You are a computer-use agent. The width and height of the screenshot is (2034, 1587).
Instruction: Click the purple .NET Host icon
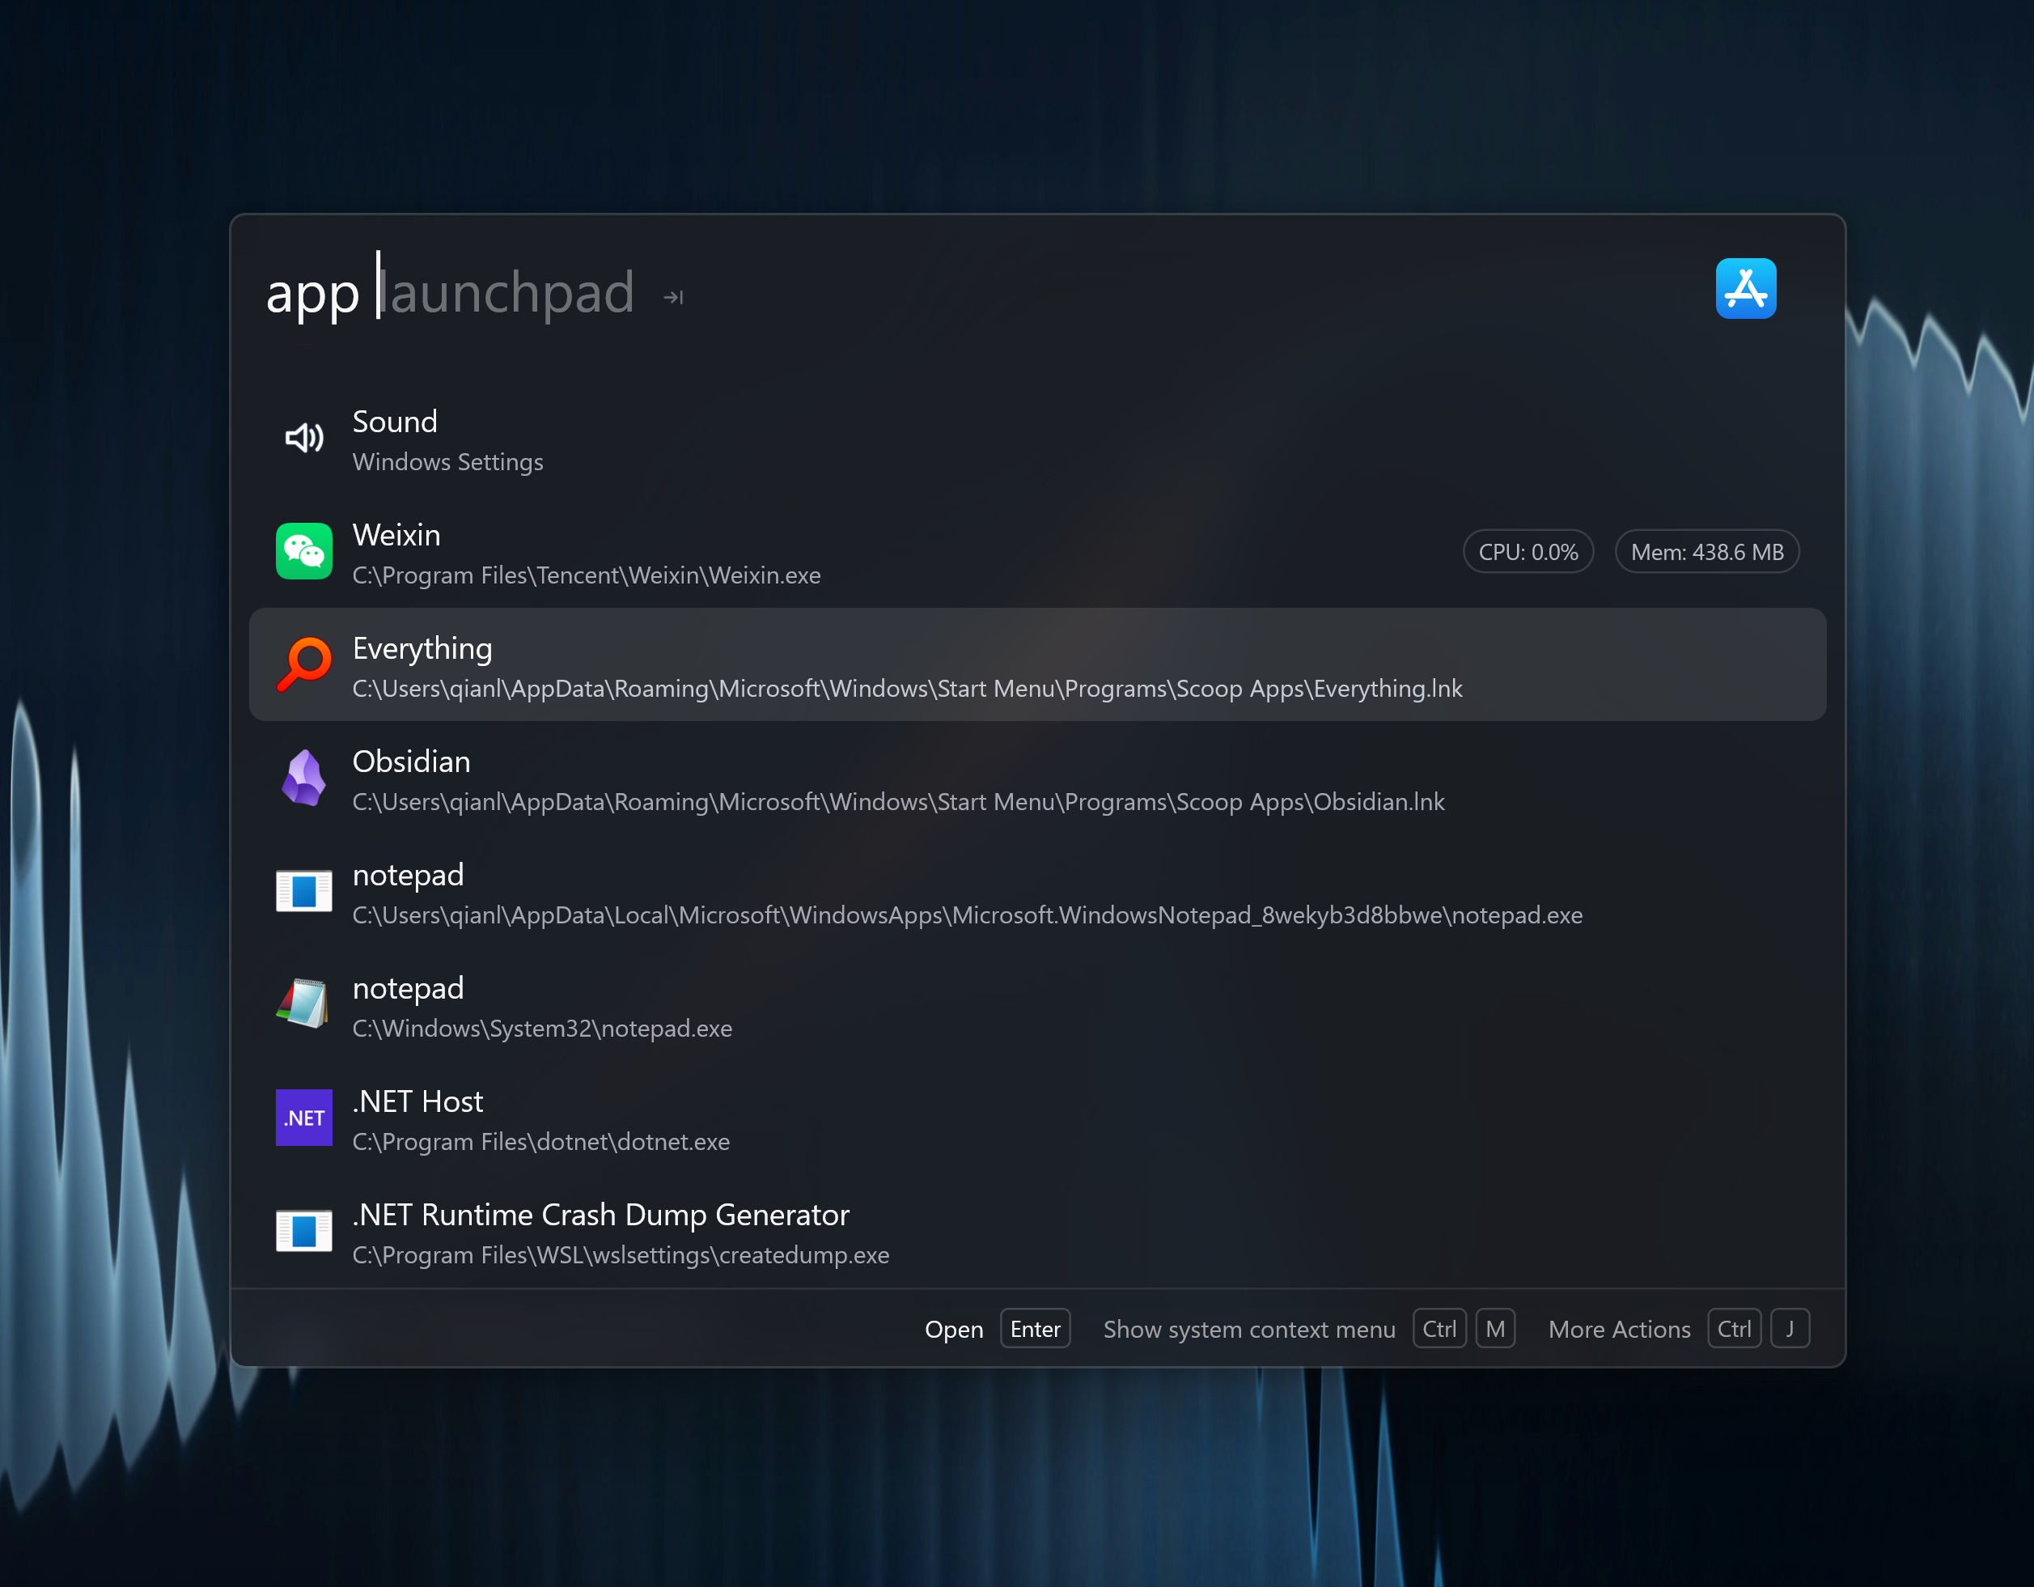[303, 1118]
